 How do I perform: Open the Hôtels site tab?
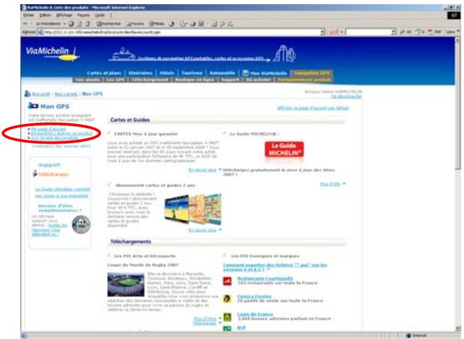[x=167, y=73]
